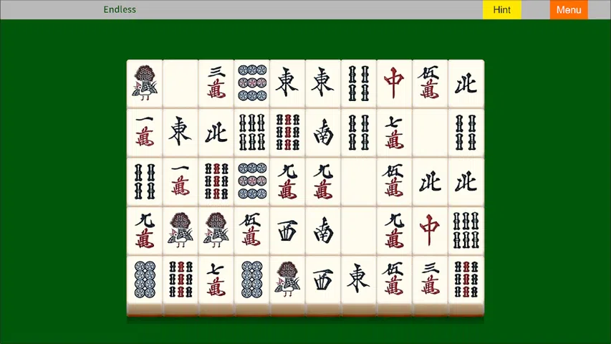
Task: Select the peacock tile in the bottom row
Action: 287,279
